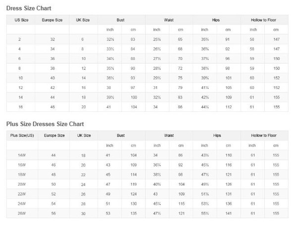Select US size 16 row cell
Image resolution: width=297 pixels, height=228 pixels.
pyautogui.click(x=21, y=107)
